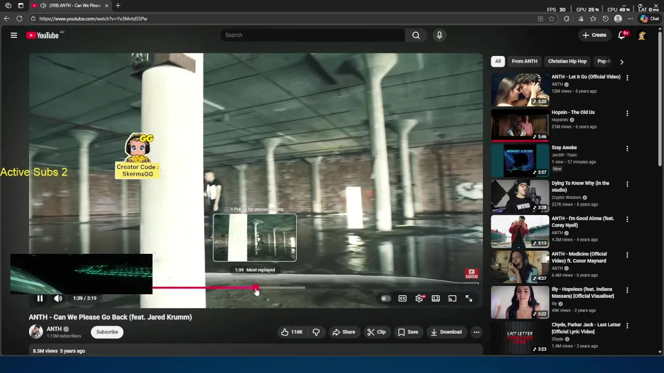Close the ANTH YouTube tab
This screenshot has height=373, width=664.
(x=106, y=6)
